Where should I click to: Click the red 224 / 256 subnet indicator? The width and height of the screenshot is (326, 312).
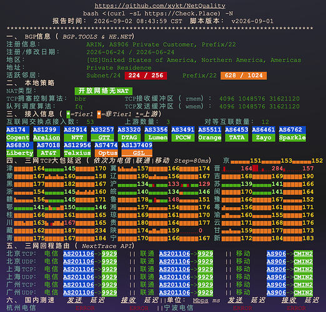coord(146,76)
